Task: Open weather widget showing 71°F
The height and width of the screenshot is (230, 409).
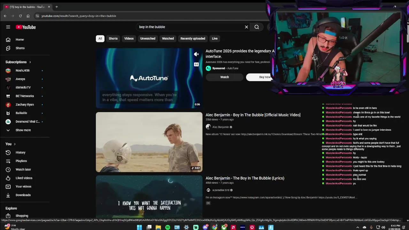Action: coord(14,227)
